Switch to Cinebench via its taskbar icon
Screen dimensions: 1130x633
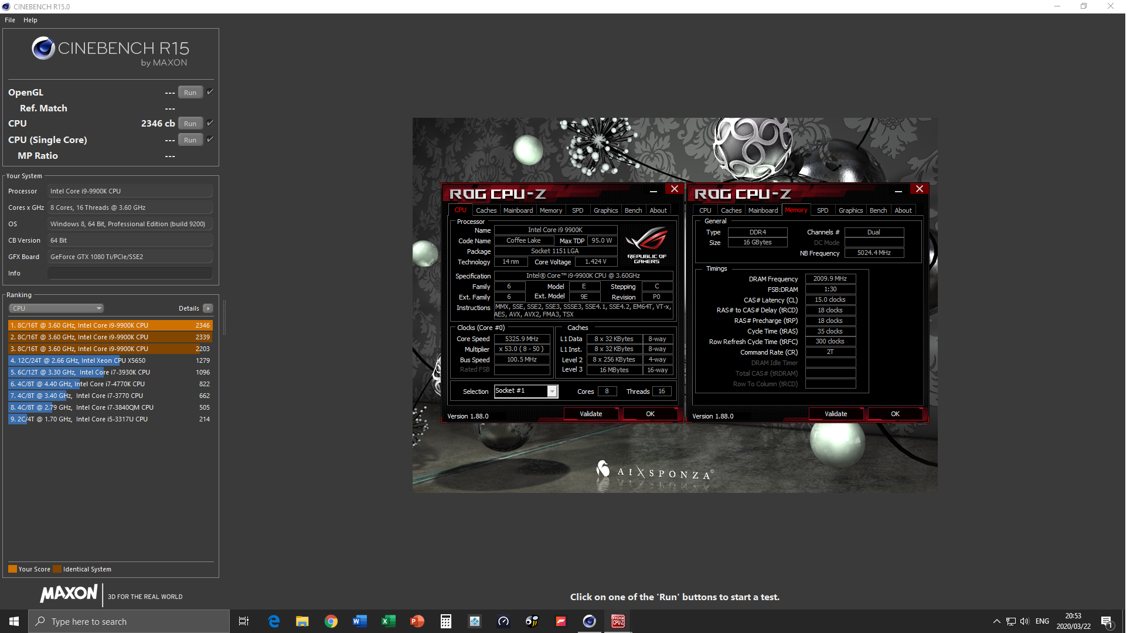coord(590,621)
